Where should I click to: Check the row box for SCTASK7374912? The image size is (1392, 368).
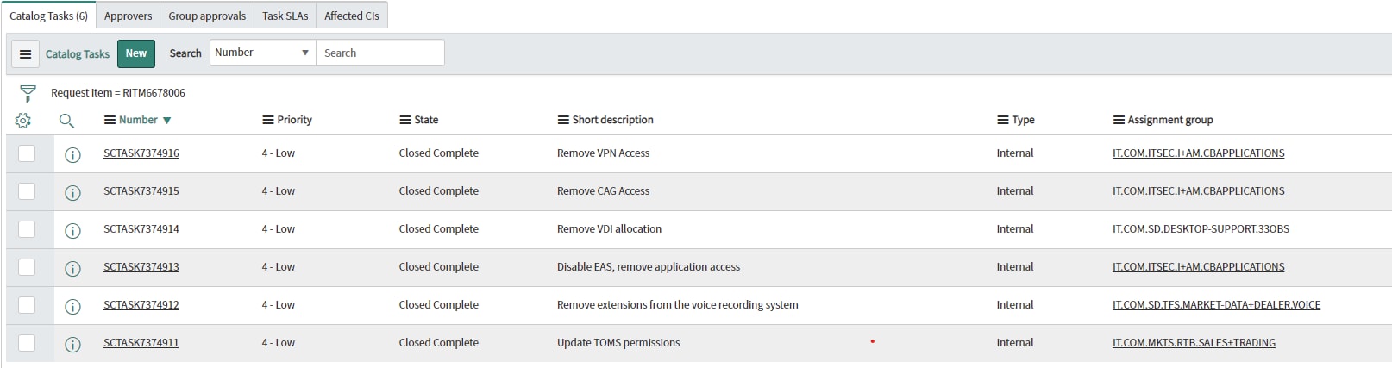pyautogui.click(x=27, y=305)
